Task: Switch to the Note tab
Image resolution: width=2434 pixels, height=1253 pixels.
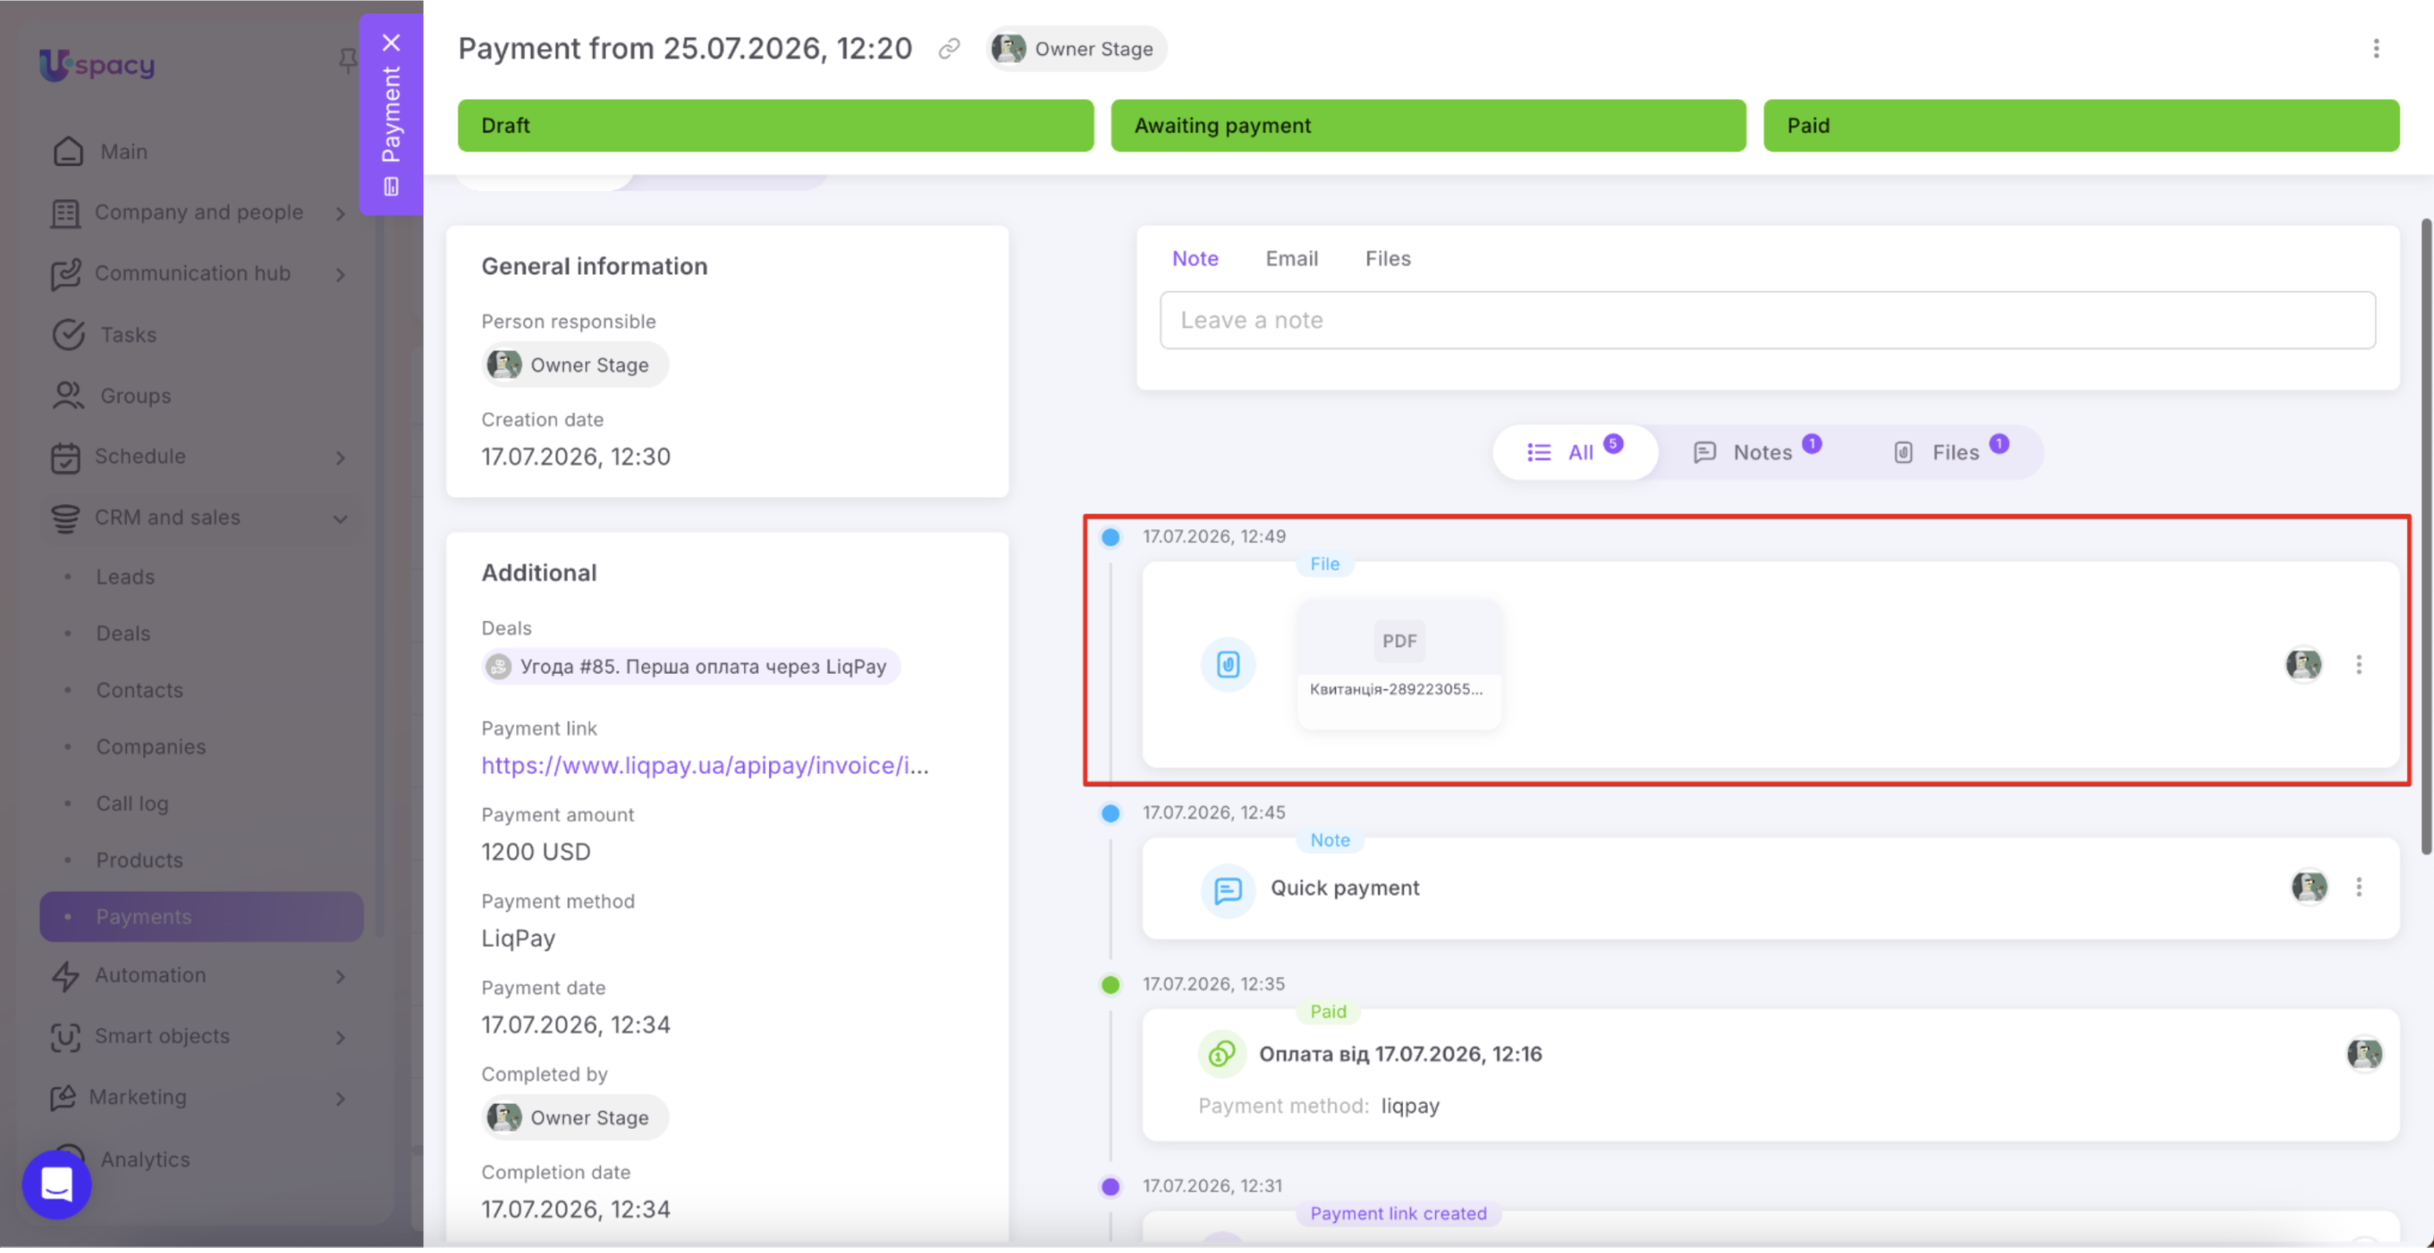Action: (x=1195, y=259)
